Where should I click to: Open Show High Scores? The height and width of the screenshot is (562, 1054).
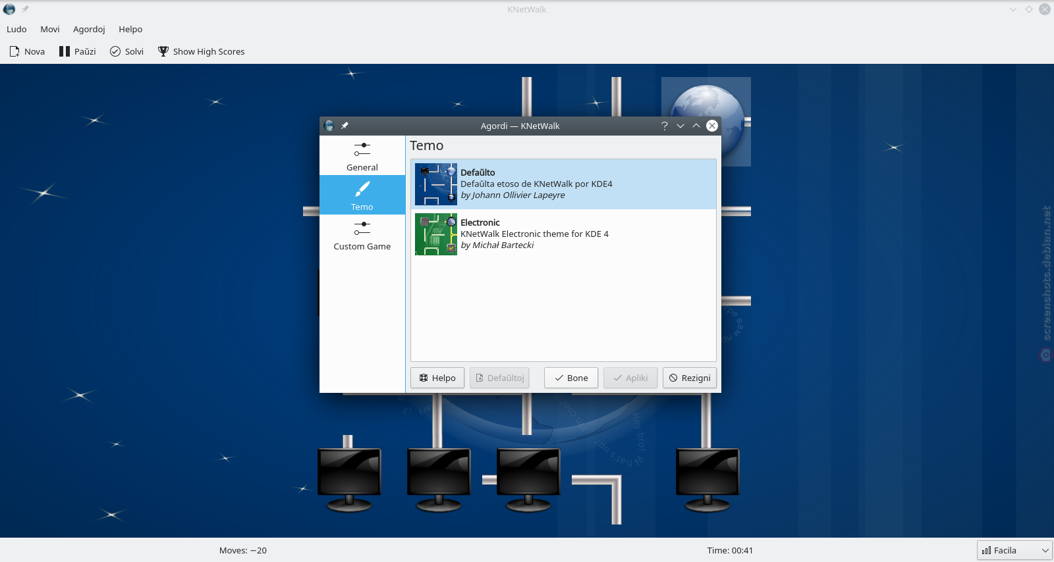click(201, 51)
